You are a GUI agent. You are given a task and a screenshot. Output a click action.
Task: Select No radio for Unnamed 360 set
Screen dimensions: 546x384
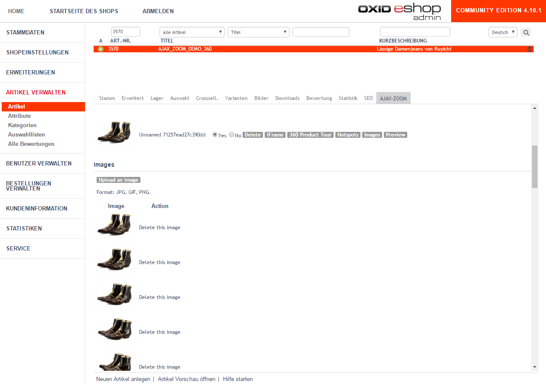point(232,134)
